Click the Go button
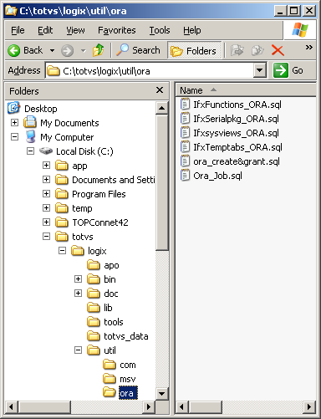321x419 pixels. [x=289, y=70]
